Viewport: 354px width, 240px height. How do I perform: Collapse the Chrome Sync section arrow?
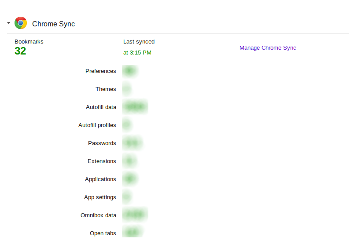[8, 22]
